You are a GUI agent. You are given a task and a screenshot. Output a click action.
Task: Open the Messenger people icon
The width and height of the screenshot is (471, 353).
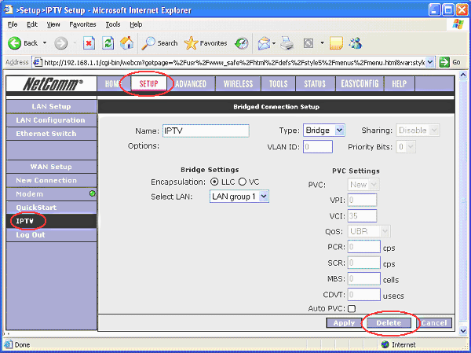(356, 43)
